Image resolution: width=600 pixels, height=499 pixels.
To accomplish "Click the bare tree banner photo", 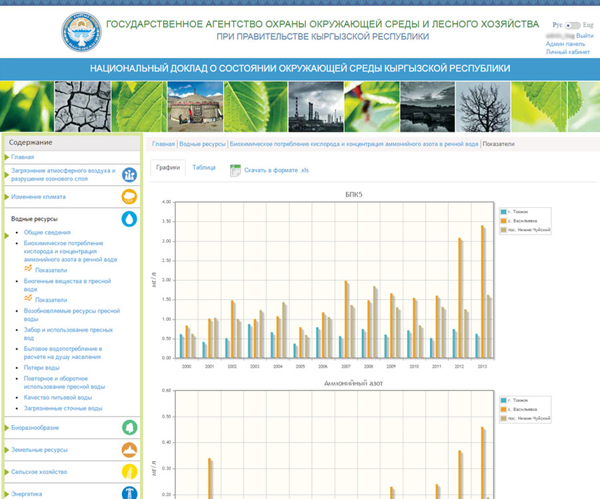I will tap(483, 107).
